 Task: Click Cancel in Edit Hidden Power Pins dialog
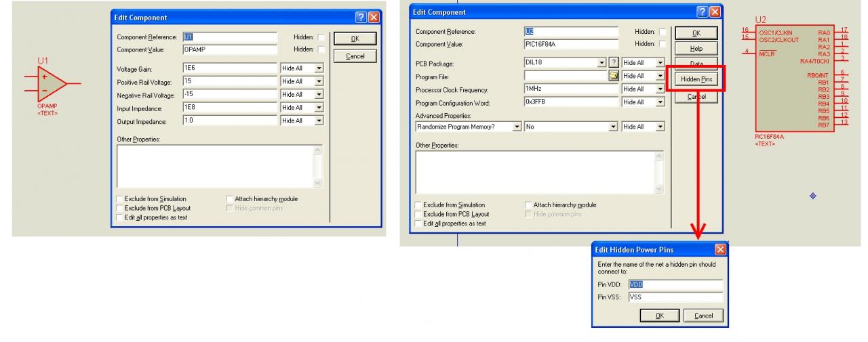(x=703, y=316)
